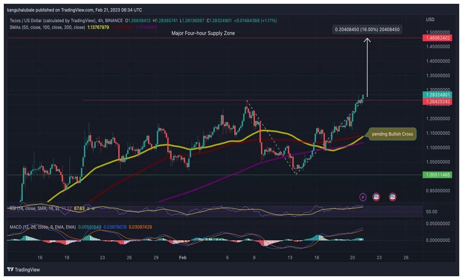Screen dimensions: 463x280
Task: Click the RSI more-options icon beside 67.63
Action: pos(93,208)
